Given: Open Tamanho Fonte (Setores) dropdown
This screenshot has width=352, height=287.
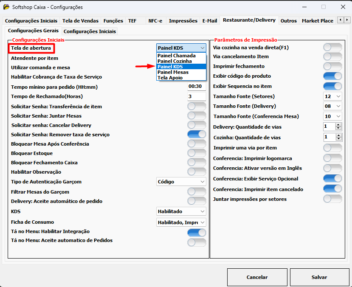Looking at the screenshot, I should click(332, 96).
